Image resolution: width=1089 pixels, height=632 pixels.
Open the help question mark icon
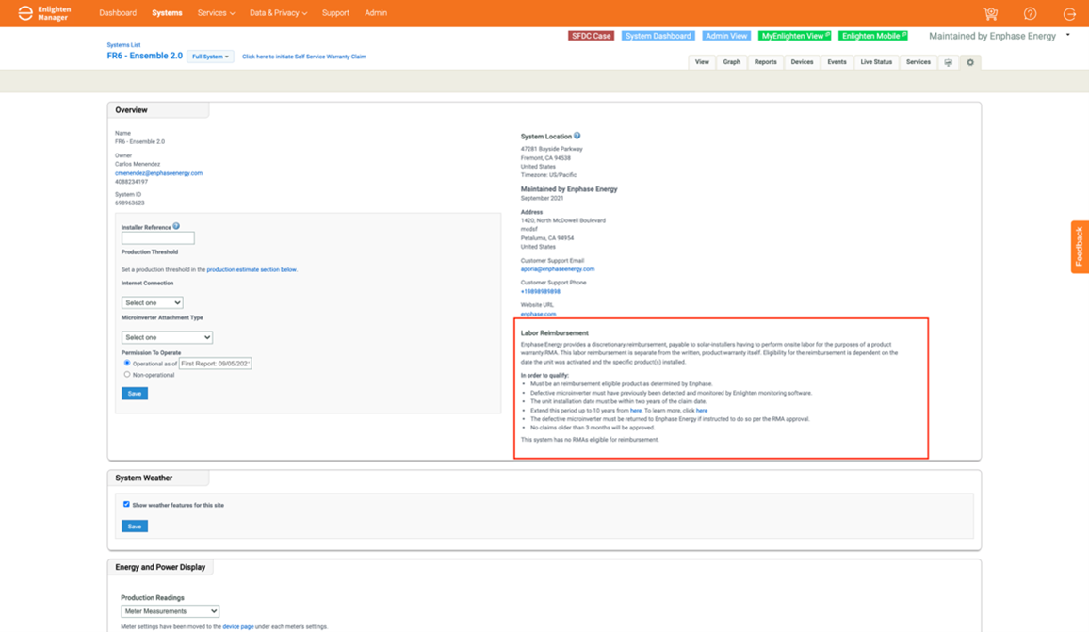(1030, 13)
